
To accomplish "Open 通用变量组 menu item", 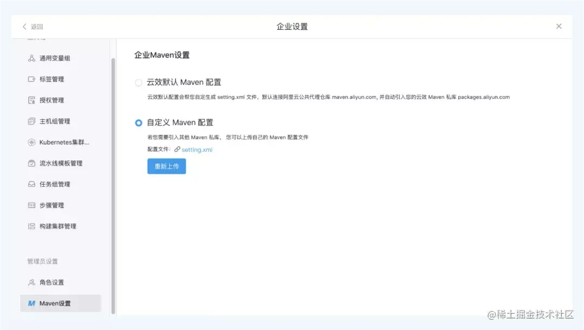I will 61,58.
